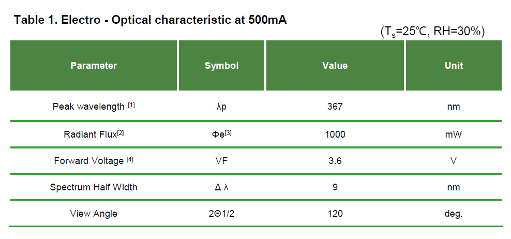Click the Ts=25℃, RH=30% condition text
511x239 pixels.
[432, 32]
